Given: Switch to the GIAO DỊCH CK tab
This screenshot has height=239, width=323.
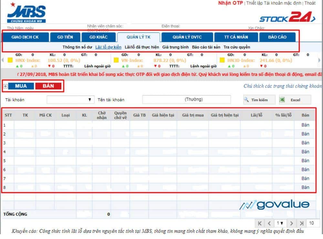Looking at the screenshot, I should tap(25, 37).
